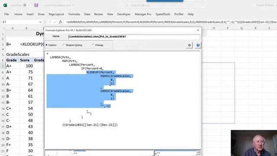Open the SpeedTools tab
Viewport: 277px width, 156px height.
pyautogui.click(x=163, y=14)
